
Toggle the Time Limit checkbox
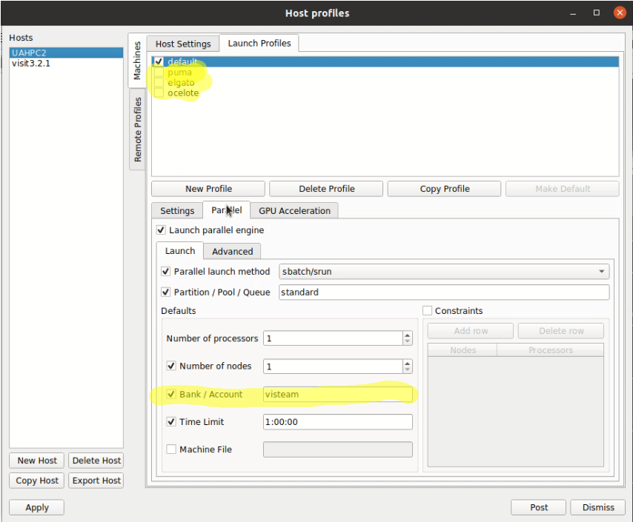click(x=171, y=421)
